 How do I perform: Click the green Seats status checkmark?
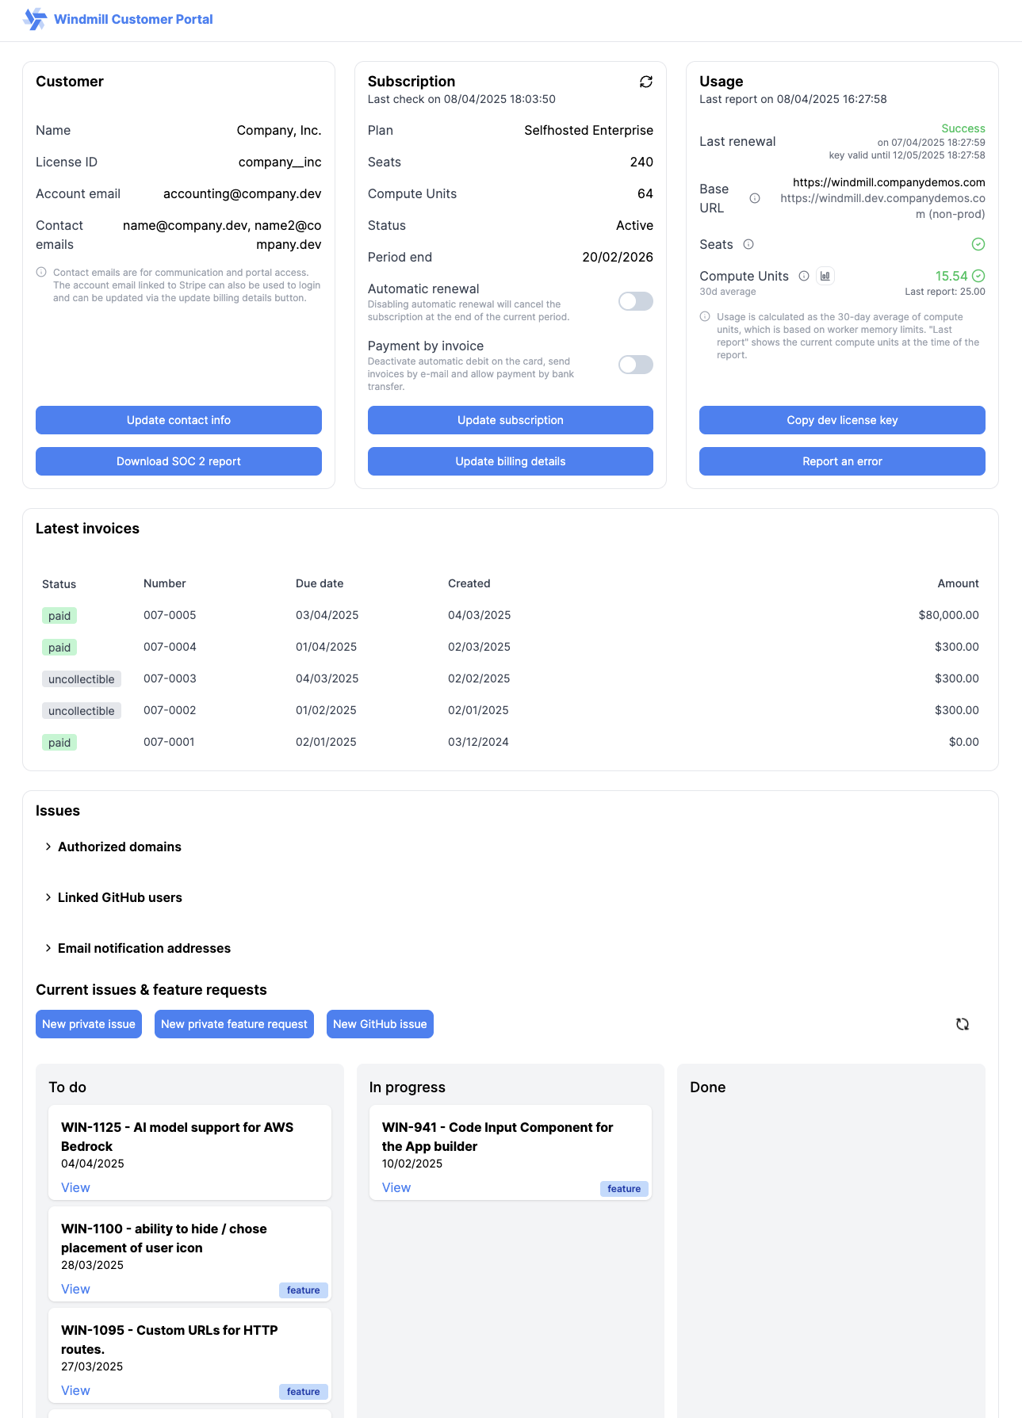(978, 244)
